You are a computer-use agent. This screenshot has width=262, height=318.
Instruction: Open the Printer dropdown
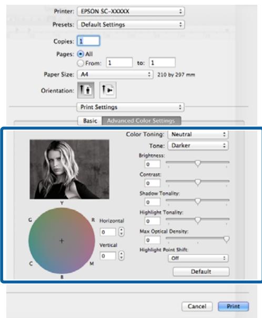pyautogui.click(x=130, y=11)
